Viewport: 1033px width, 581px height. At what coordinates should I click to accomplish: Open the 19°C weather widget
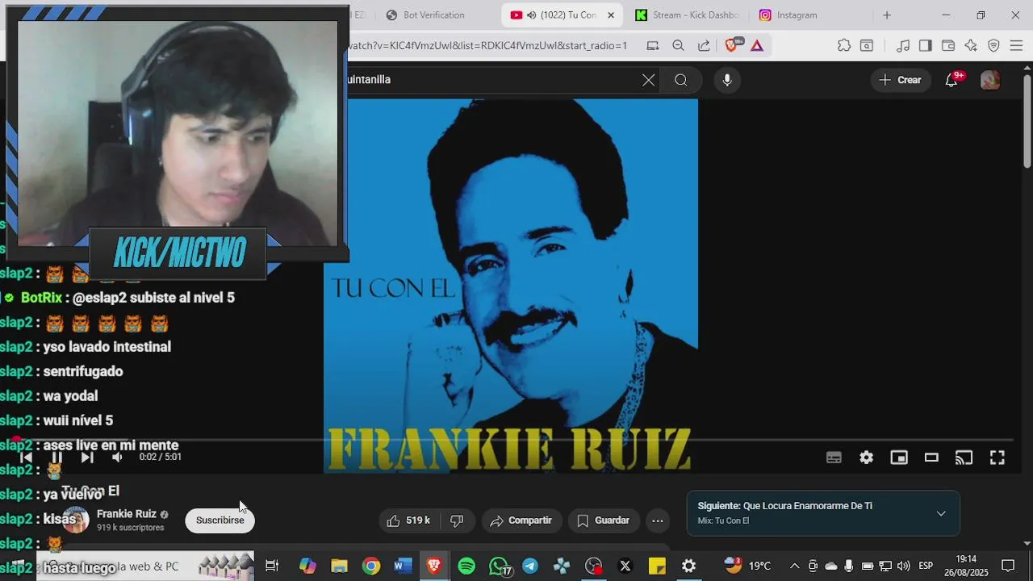click(x=747, y=566)
